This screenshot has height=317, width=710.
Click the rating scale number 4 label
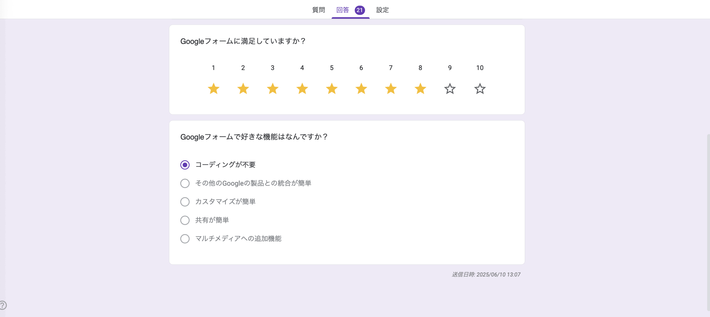[x=302, y=68]
